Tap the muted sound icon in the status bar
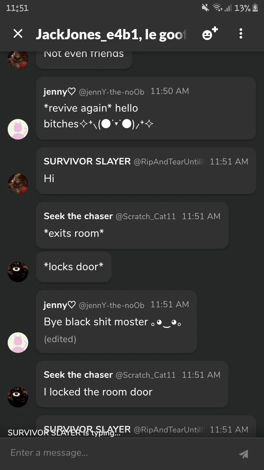This screenshot has width=264, height=470. tap(205, 7)
